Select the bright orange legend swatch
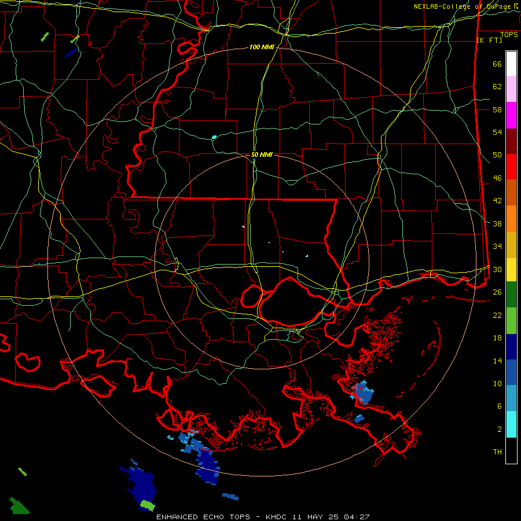The height and width of the screenshot is (521, 521). (x=511, y=219)
